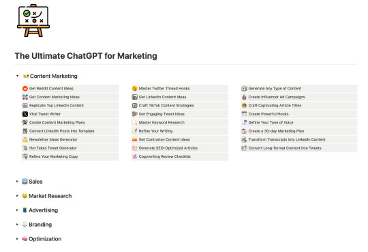Expand the Advertising section arrow
This screenshot has height=252, width=368.
[17, 210]
